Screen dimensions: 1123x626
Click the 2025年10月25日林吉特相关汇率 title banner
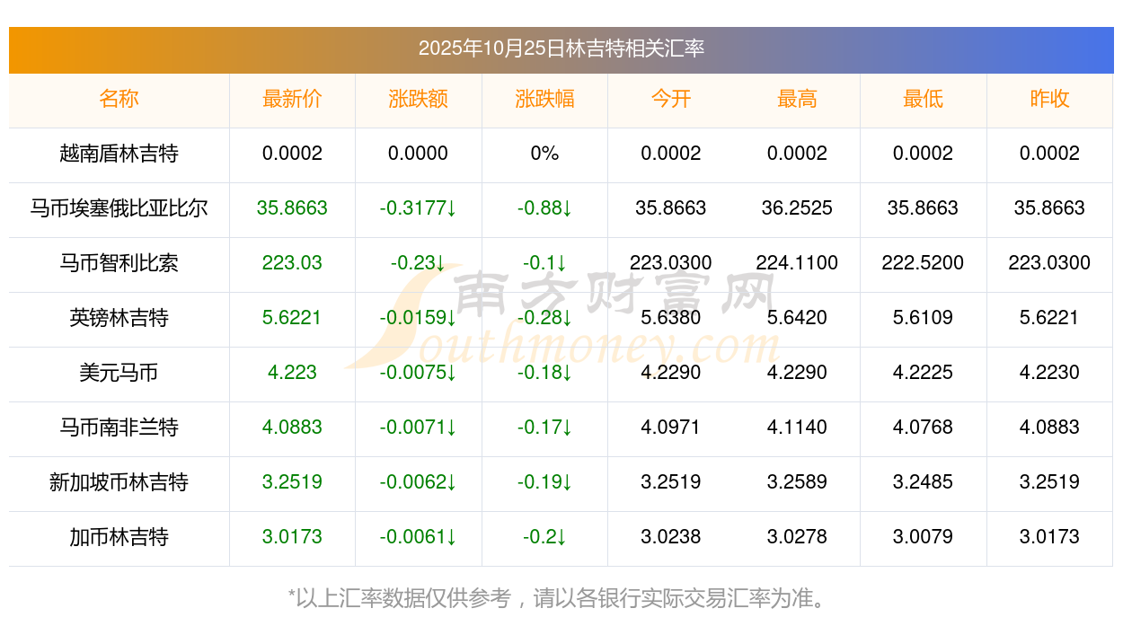pyautogui.click(x=561, y=48)
